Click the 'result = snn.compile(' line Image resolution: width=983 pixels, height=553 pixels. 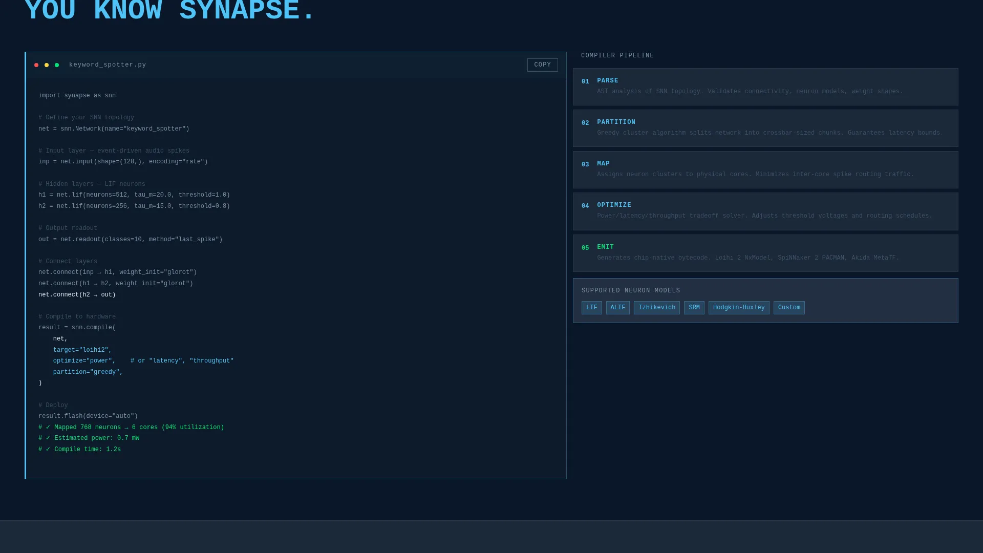[x=77, y=328]
